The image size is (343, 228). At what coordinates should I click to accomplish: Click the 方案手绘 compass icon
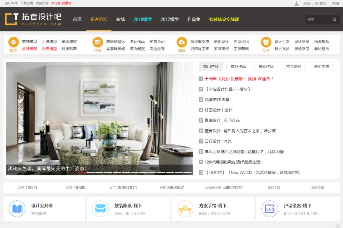coord(185,208)
